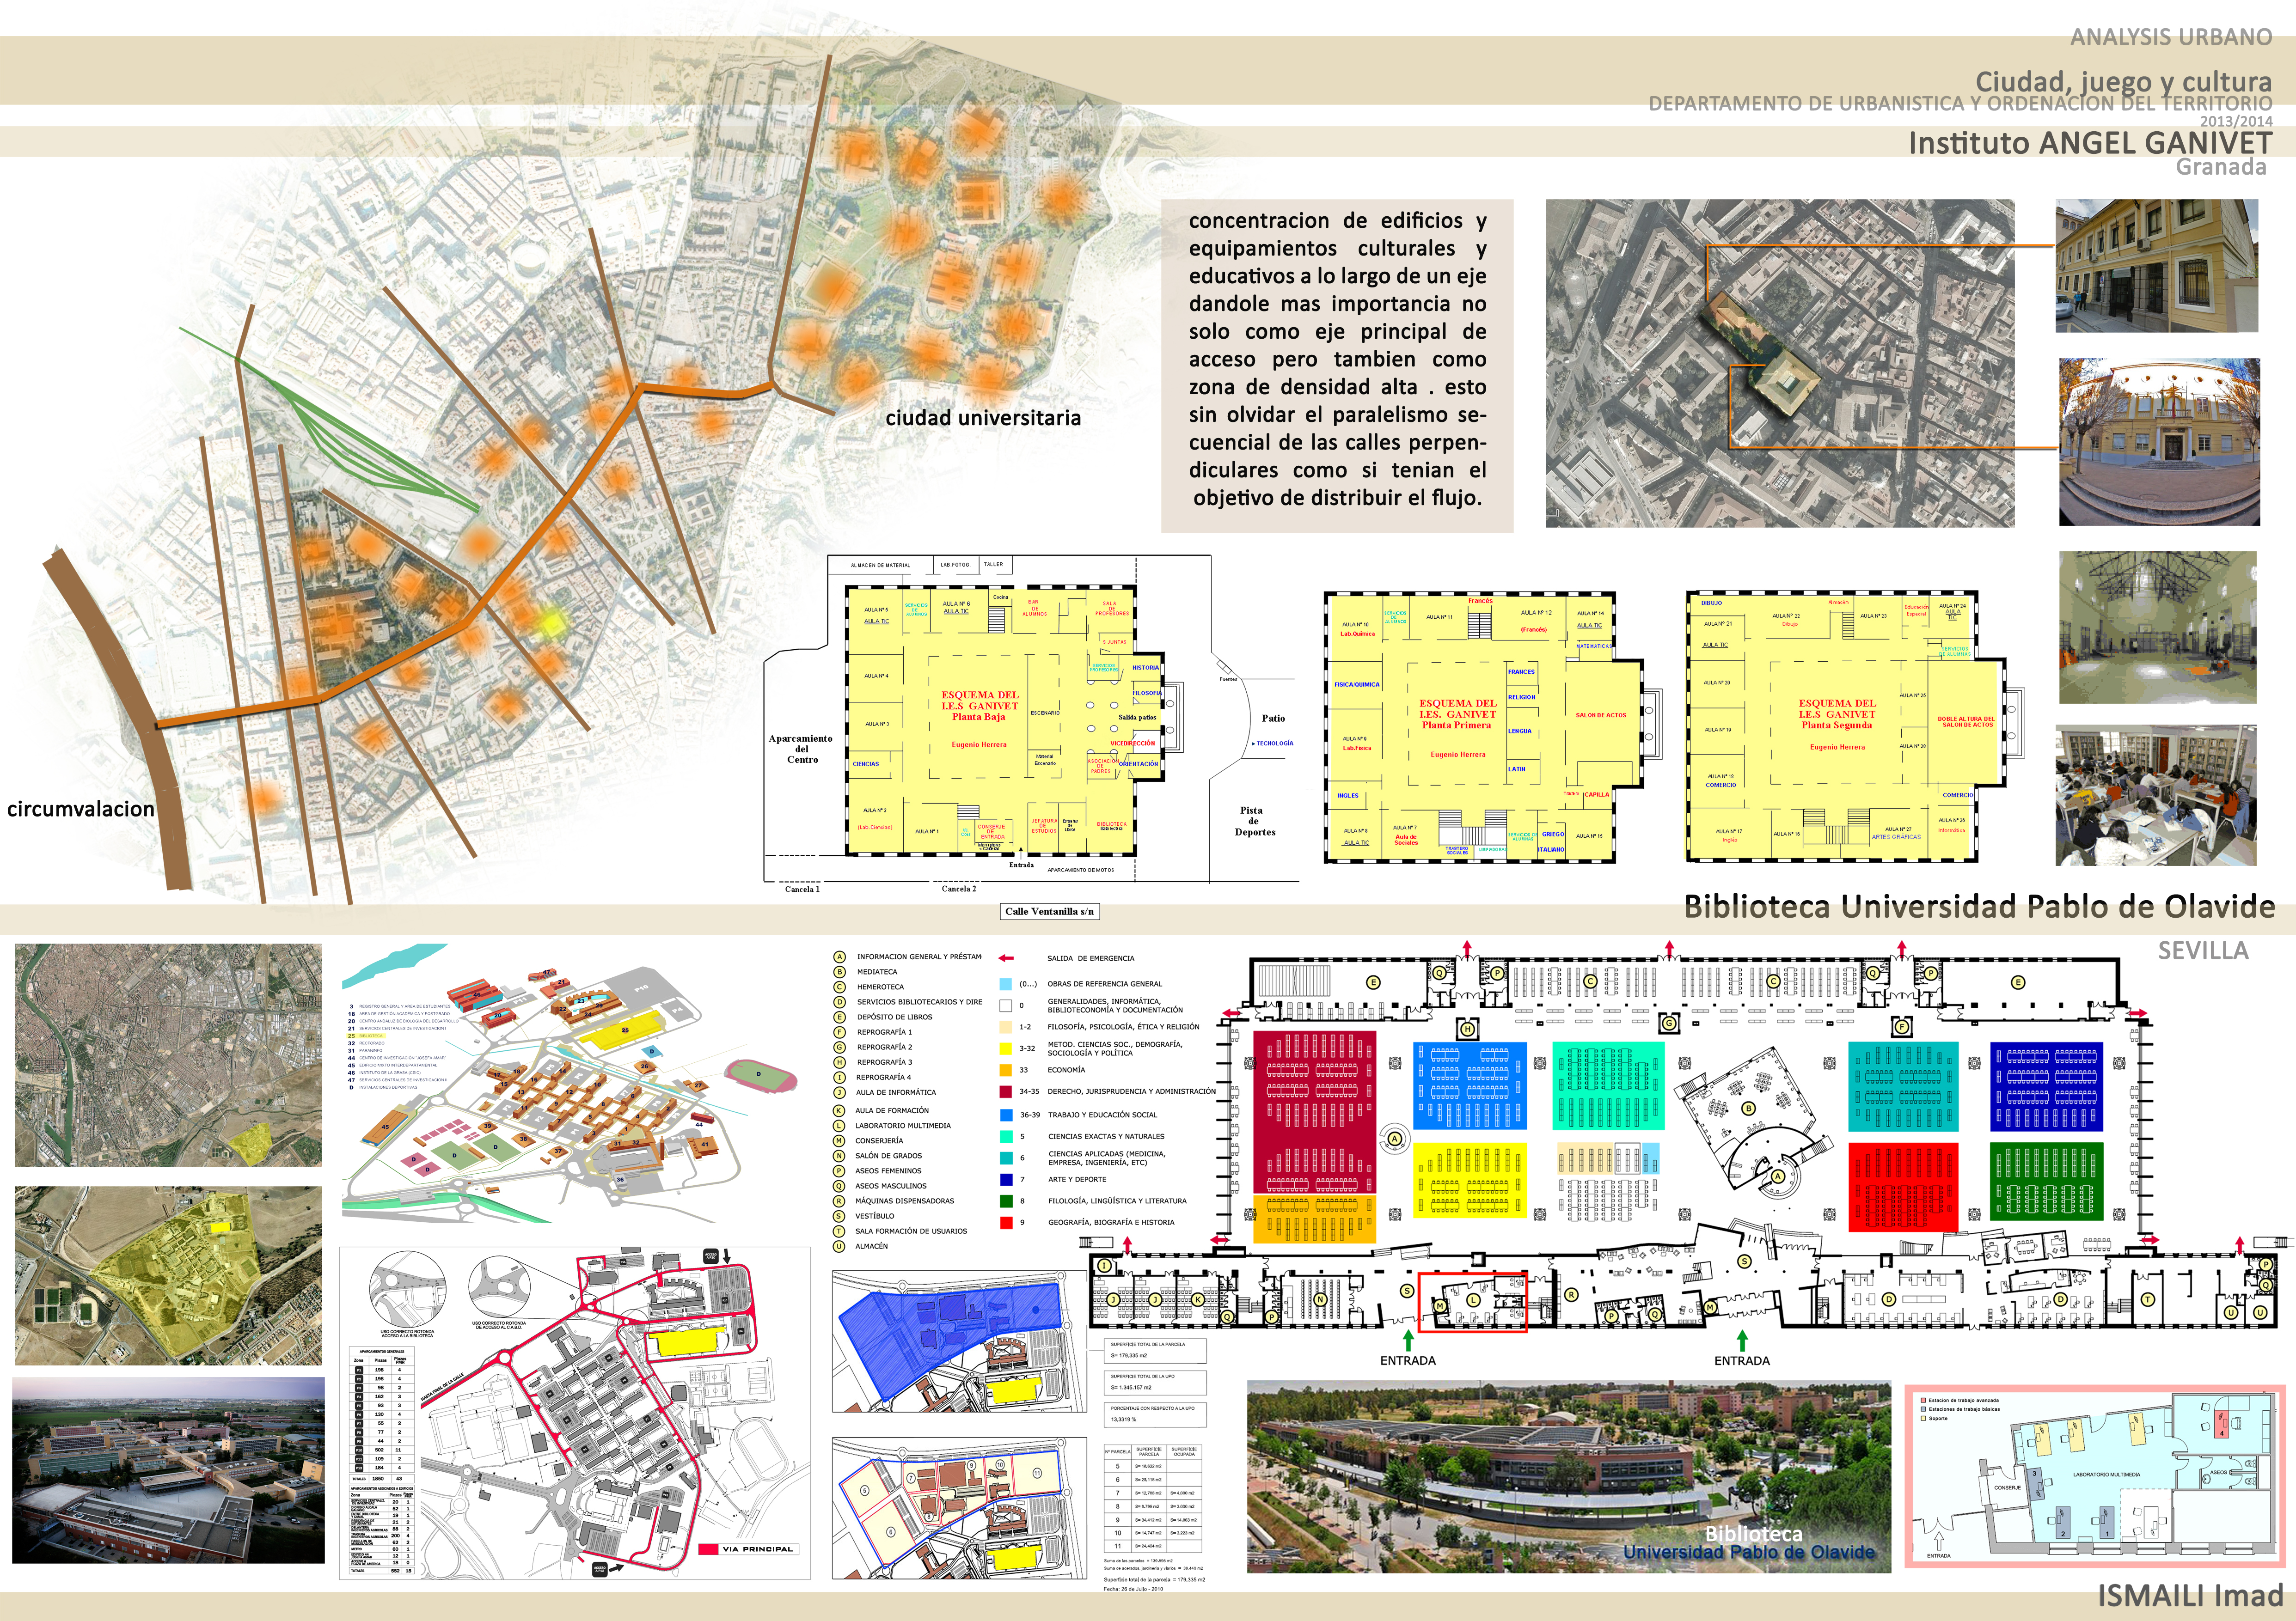Select the legend S marker for VESTÍBULO

(x=839, y=1216)
